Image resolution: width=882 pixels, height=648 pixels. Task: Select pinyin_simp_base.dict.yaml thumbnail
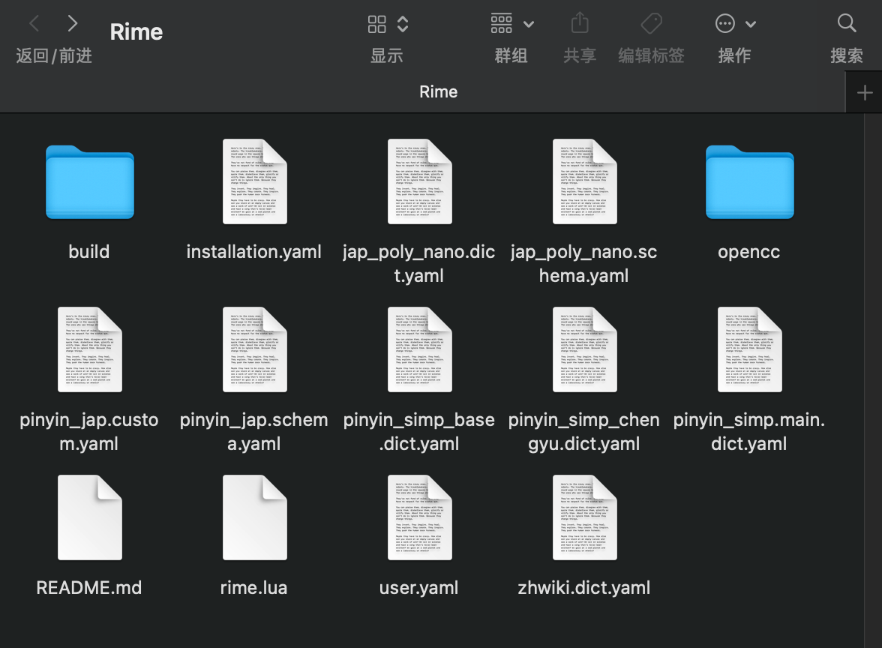pyautogui.click(x=419, y=349)
